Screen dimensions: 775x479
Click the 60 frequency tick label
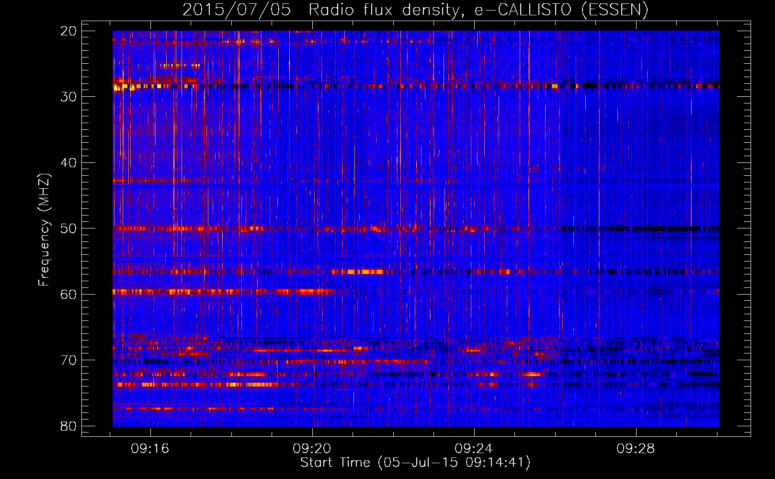(68, 294)
